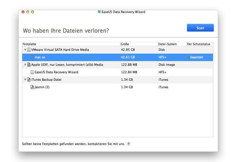This screenshot has height=162, width=236.
Task: Click the iTunes Backup Datei file icon
Action: (29, 80)
